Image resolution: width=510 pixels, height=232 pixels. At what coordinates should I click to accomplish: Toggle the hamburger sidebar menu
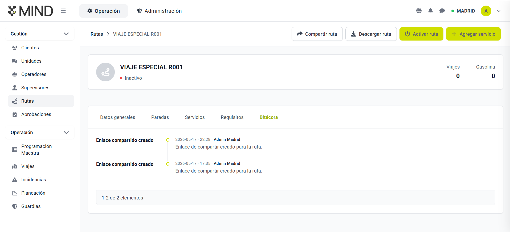pos(63,11)
